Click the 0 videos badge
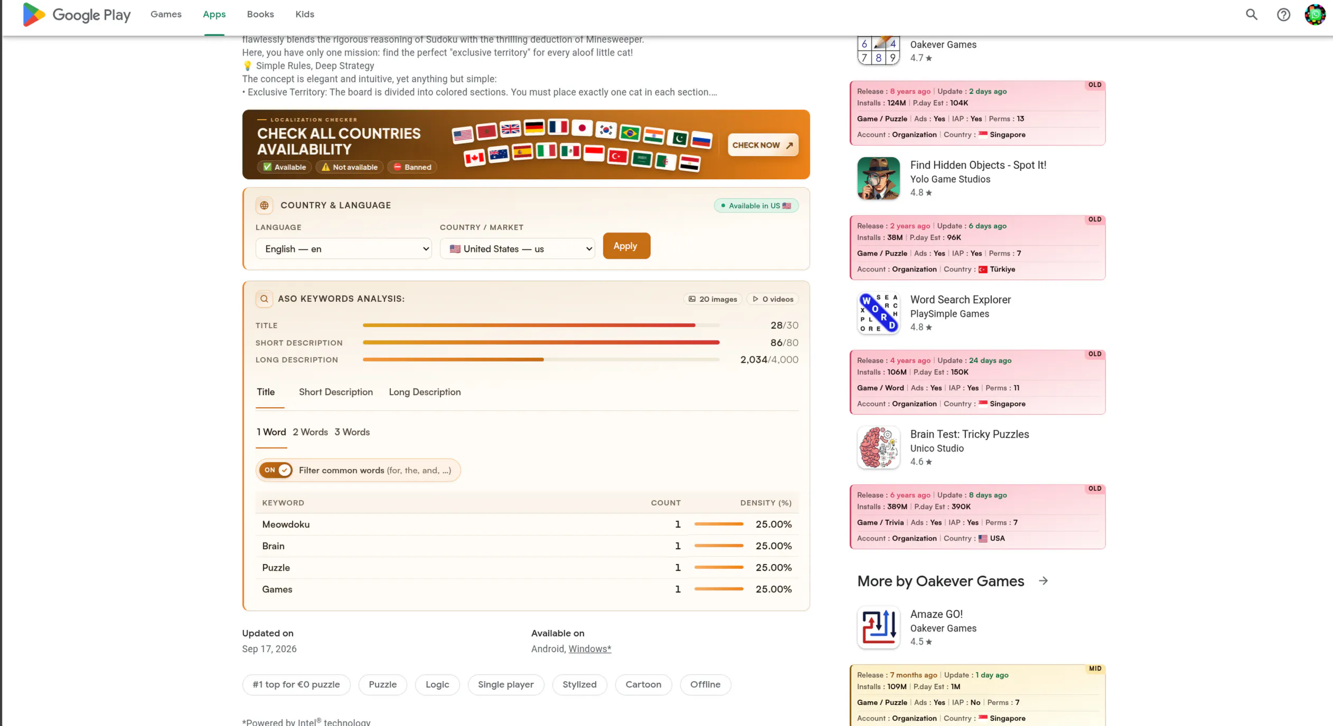This screenshot has height=726, width=1333. tap(773, 299)
